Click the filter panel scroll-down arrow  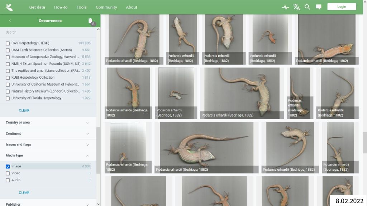pyautogui.click(x=98, y=204)
